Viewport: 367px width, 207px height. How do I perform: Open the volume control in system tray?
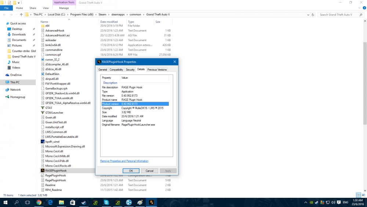point(333,202)
